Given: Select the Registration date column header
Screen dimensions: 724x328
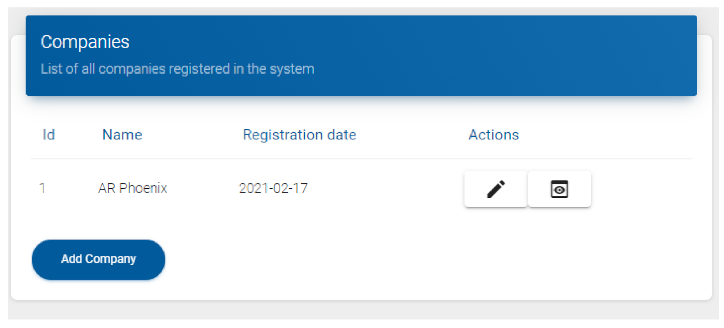Looking at the screenshot, I should 299,135.
